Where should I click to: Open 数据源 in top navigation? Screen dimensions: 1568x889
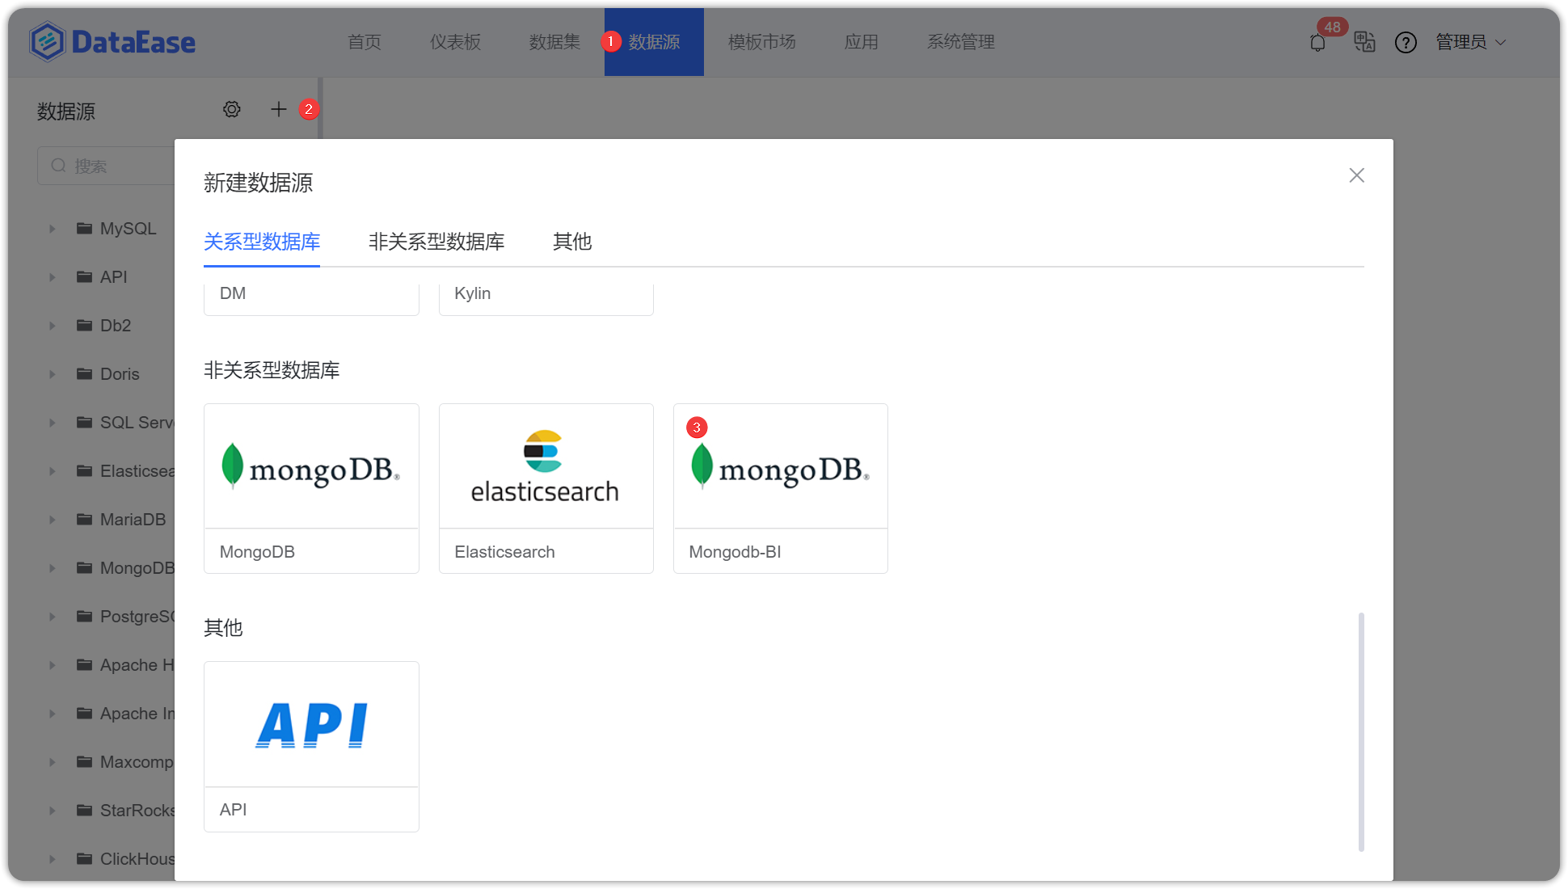[x=654, y=42]
